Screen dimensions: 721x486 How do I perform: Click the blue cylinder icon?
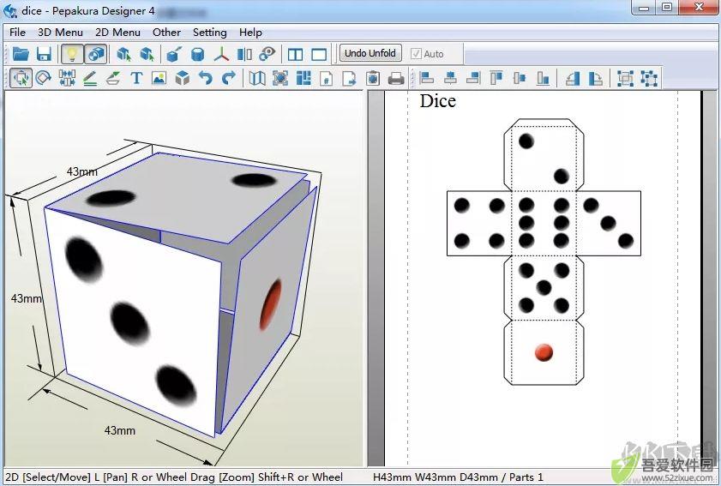click(197, 54)
